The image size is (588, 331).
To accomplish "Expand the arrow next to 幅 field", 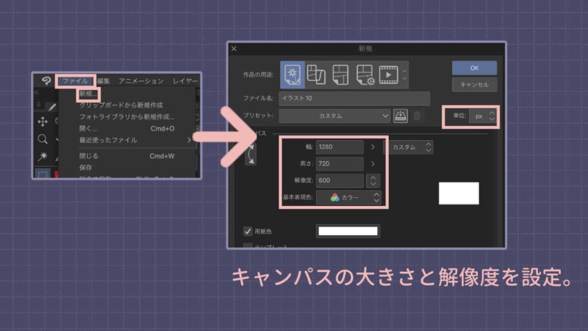I will click(x=372, y=147).
